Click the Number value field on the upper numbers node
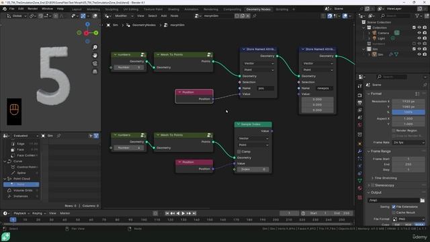The image size is (430, 242). click(128, 67)
